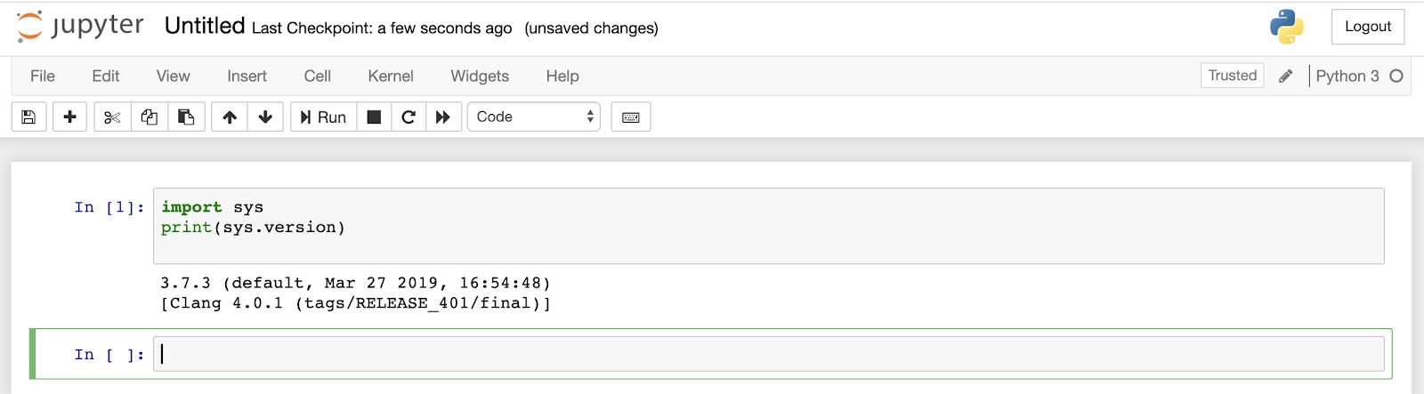Insert a cell below with plus icon
The height and width of the screenshot is (394, 1424).
(69, 117)
